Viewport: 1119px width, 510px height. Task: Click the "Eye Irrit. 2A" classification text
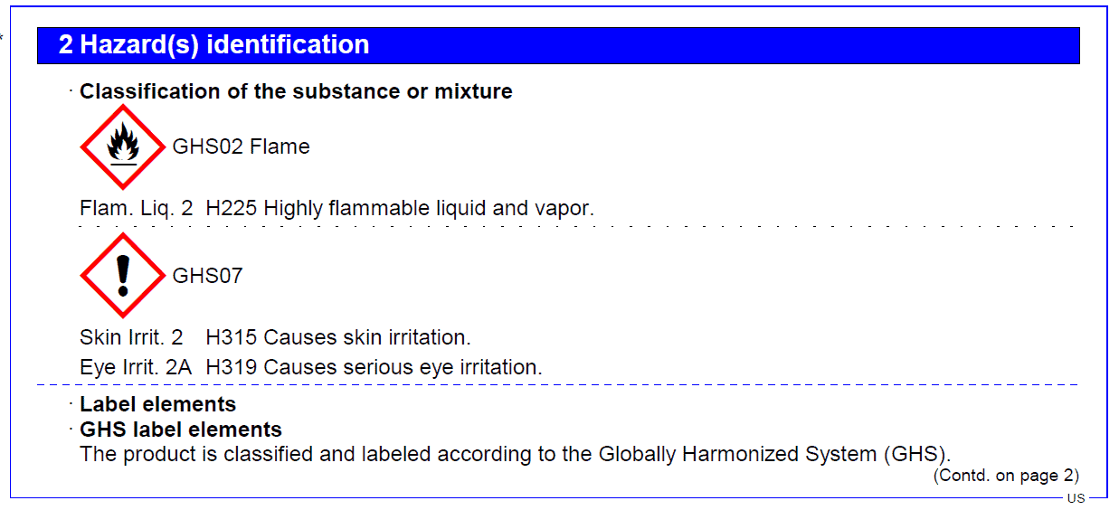pyautogui.click(x=136, y=367)
